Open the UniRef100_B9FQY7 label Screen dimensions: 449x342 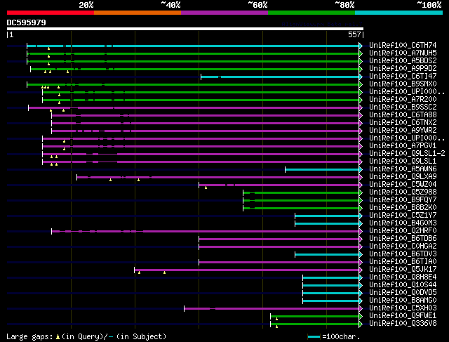click(x=403, y=200)
